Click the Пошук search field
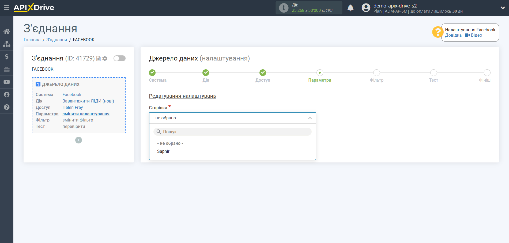This screenshot has height=243, width=509. coord(232,132)
